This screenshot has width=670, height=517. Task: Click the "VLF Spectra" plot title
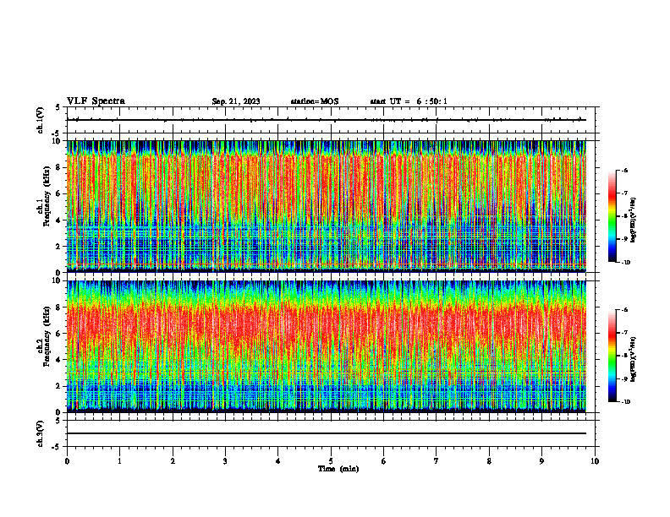click(96, 101)
